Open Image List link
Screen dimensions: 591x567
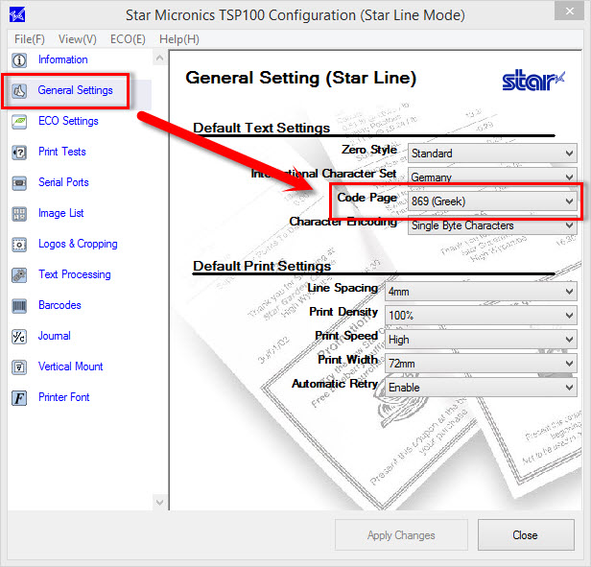click(61, 213)
